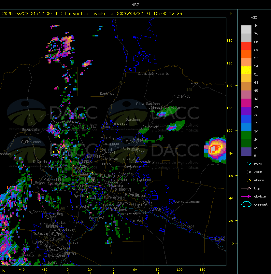Click the white 30HM arrow in legend
Image resolution: width=271 pixels, height=274 pixels.
click(x=246, y=172)
